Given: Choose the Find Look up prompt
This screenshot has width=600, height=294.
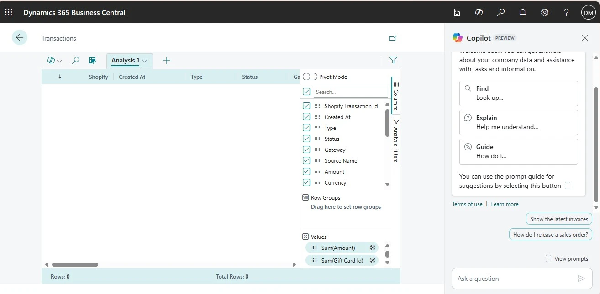Looking at the screenshot, I should 519,93.
